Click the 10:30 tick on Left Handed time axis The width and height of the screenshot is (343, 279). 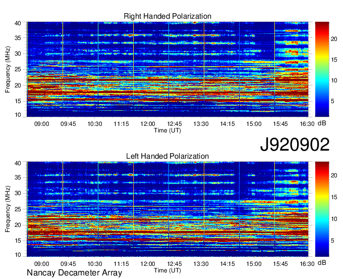click(x=95, y=264)
